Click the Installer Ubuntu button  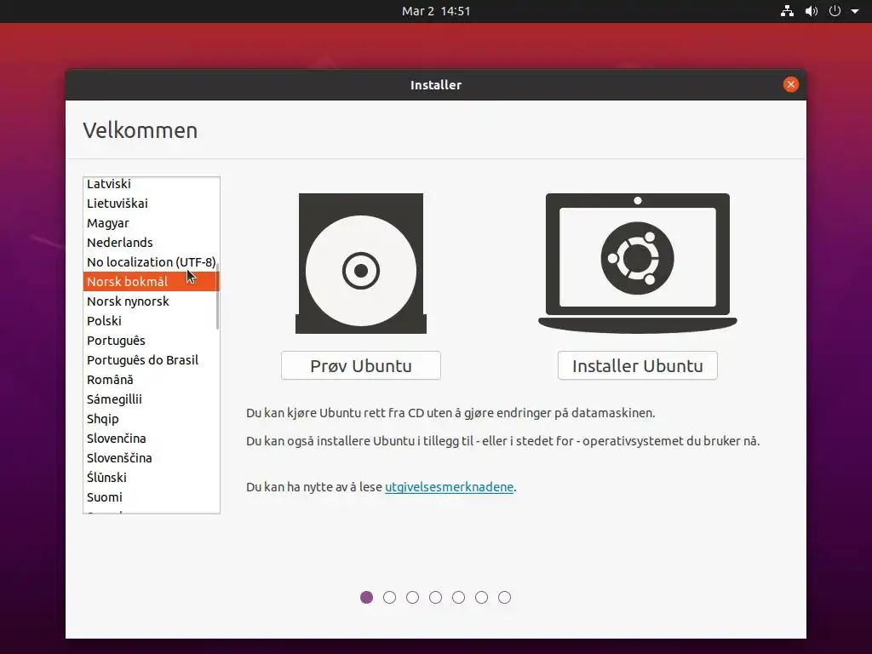[x=637, y=365]
